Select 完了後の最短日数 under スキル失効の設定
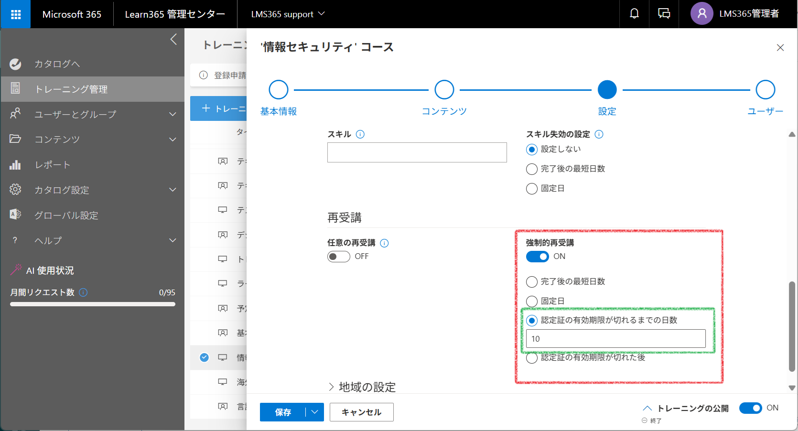The height and width of the screenshot is (431, 798). [x=532, y=169]
